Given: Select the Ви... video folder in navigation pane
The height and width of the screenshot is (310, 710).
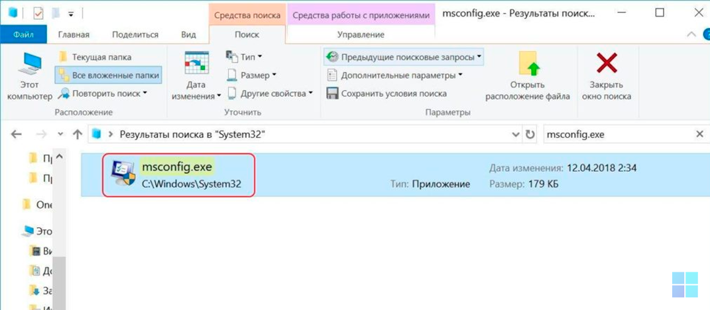Looking at the screenshot, I should [x=42, y=251].
